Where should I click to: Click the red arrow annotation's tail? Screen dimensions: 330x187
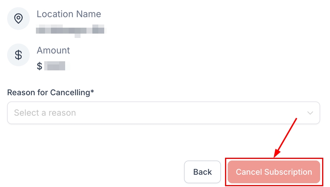(x=296, y=118)
